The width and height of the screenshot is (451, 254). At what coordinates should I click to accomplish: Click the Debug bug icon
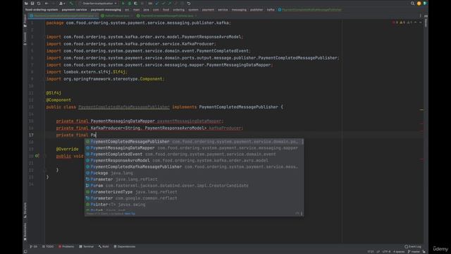130,4
